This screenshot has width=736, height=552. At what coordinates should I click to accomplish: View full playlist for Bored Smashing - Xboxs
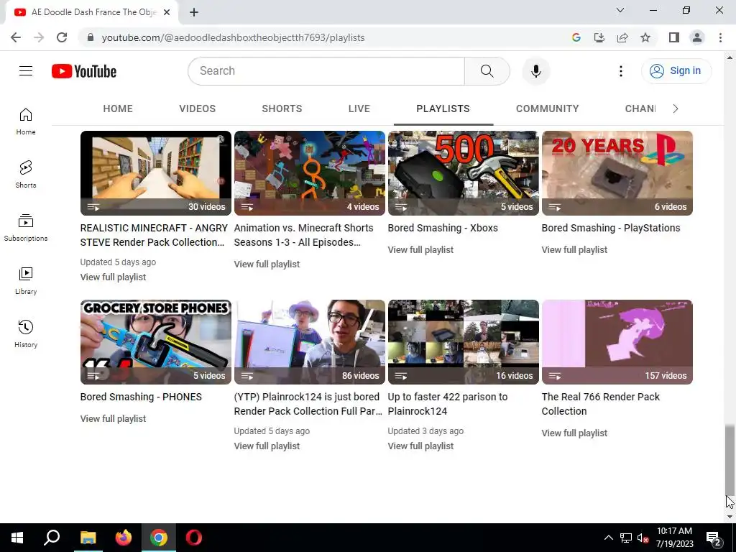tap(420, 250)
